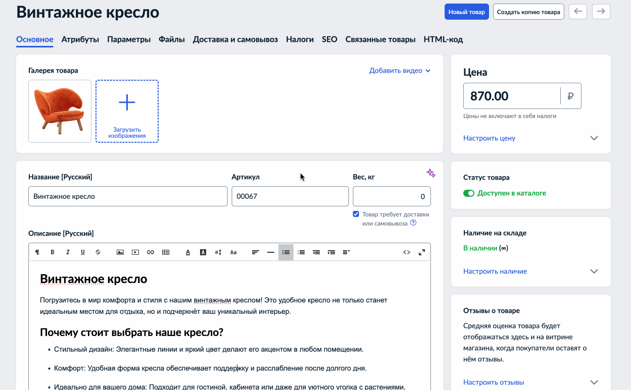Toggle bold formatting in description editor
The width and height of the screenshot is (631, 390).
53,252
